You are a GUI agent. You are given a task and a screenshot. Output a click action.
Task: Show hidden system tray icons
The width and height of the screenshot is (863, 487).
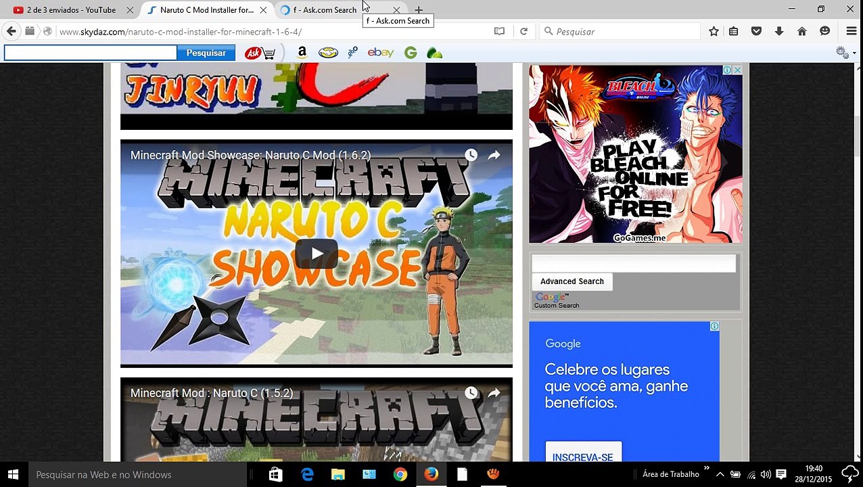pos(720,474)
